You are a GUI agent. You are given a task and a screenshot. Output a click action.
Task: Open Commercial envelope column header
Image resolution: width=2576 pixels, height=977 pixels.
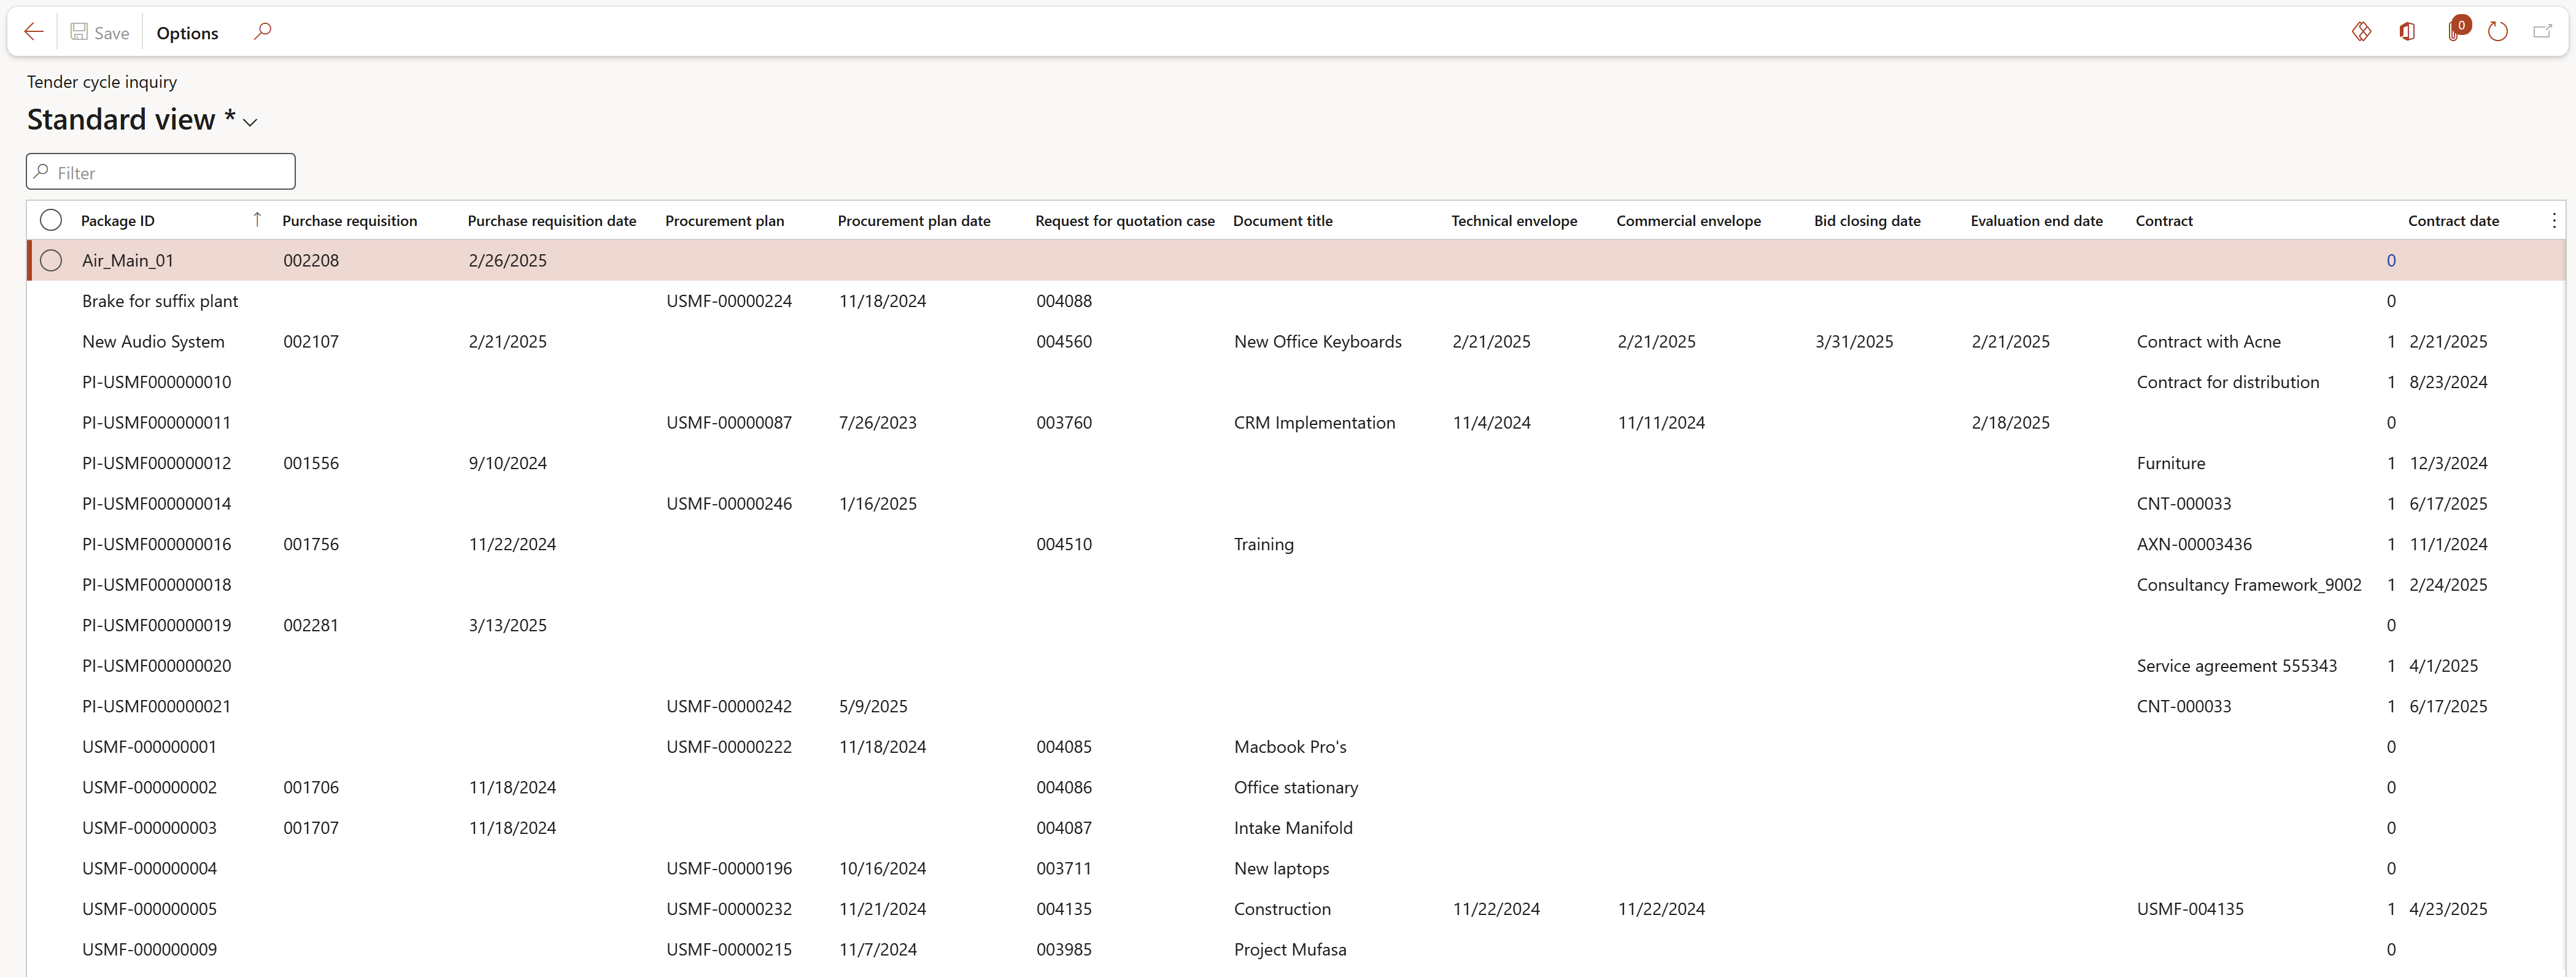coord(1688,221)
